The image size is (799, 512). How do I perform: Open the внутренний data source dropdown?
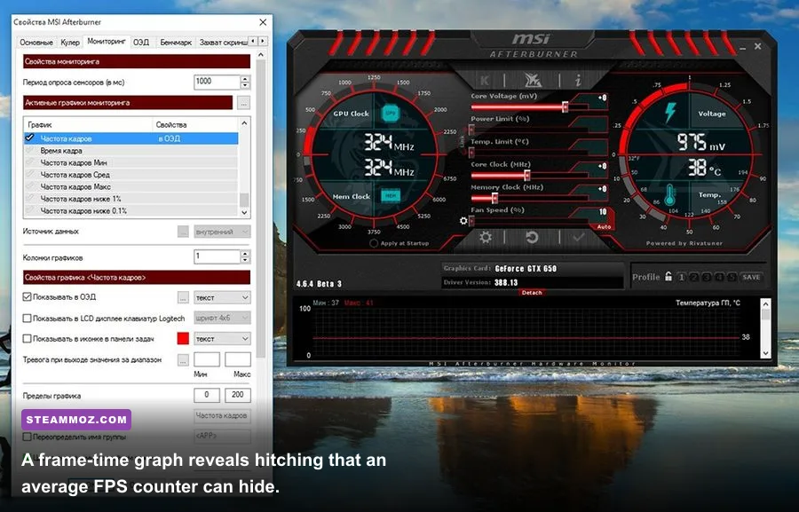tap(222, 232)
